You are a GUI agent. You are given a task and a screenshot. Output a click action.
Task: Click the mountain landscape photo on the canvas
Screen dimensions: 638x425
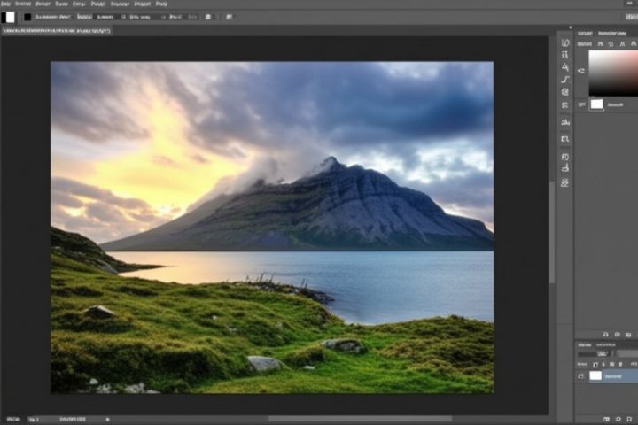[x=272, y=228]
